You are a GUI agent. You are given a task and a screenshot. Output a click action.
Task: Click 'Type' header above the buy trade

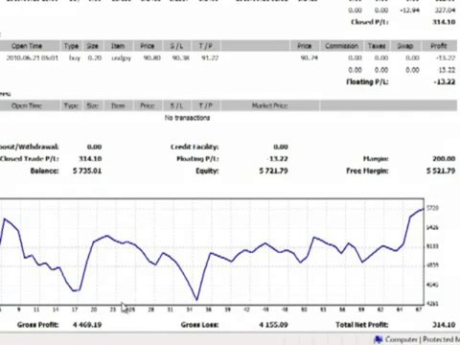[x=71, y=46]
